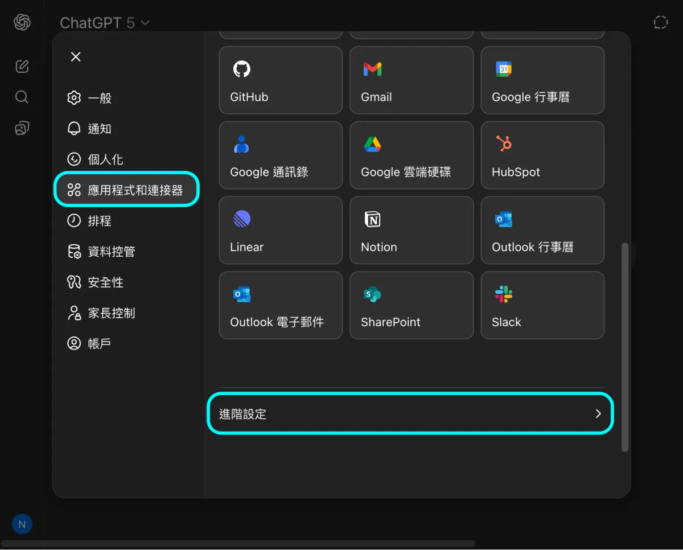Click the settings panel vertical scrollbar

[x=624, y=346]
